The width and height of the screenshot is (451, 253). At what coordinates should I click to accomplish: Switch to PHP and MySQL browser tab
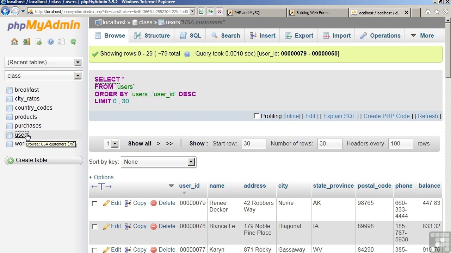tap(255, 13)
